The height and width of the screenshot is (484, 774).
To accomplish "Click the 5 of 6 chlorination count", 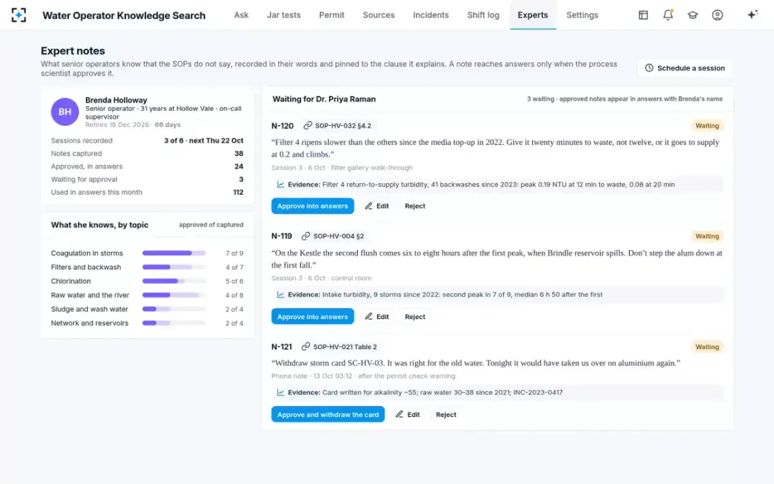I will (234, 281).
